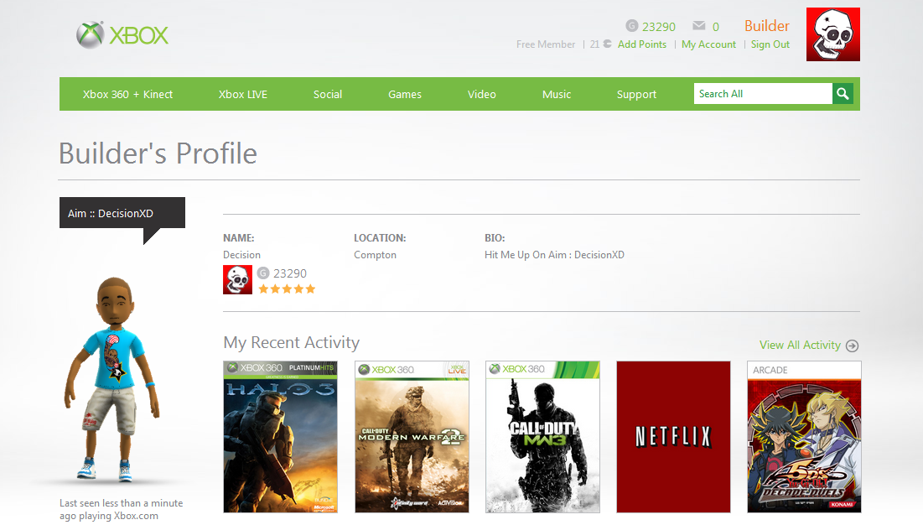Click the five-star reputation rating
The width and height of the screenshot is (923, 525).
[287, 289]
